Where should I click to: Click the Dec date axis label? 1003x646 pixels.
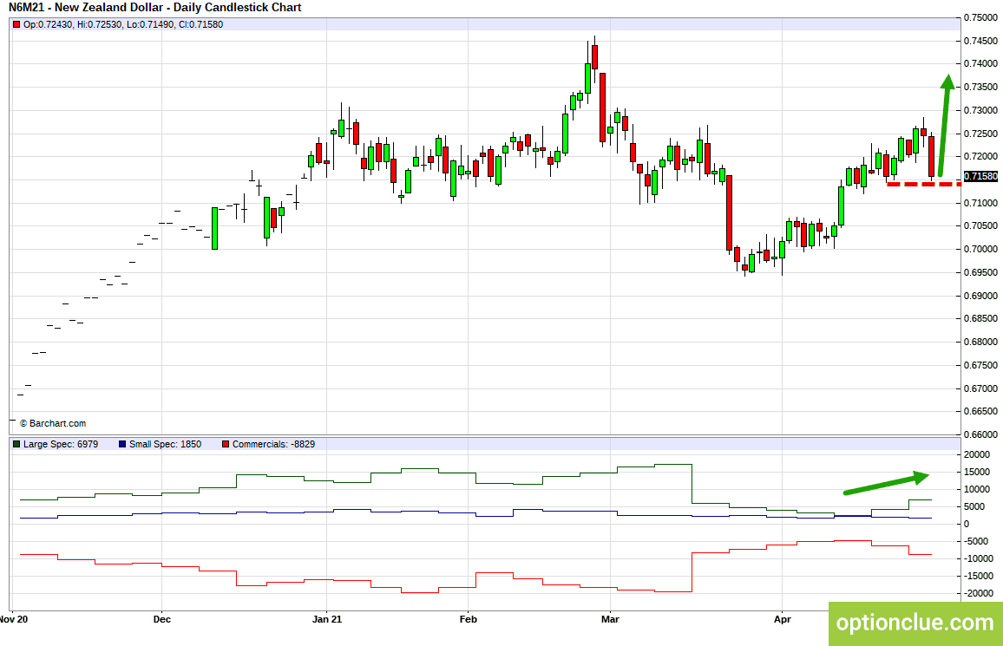(x=162, y=619)
